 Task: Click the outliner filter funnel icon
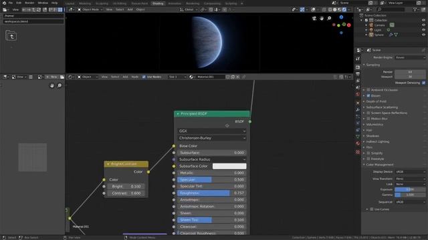tap(415, 9)
